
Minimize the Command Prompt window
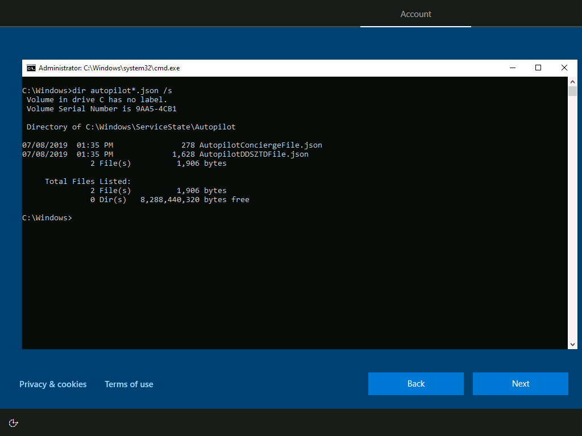(x=512, y=68)
